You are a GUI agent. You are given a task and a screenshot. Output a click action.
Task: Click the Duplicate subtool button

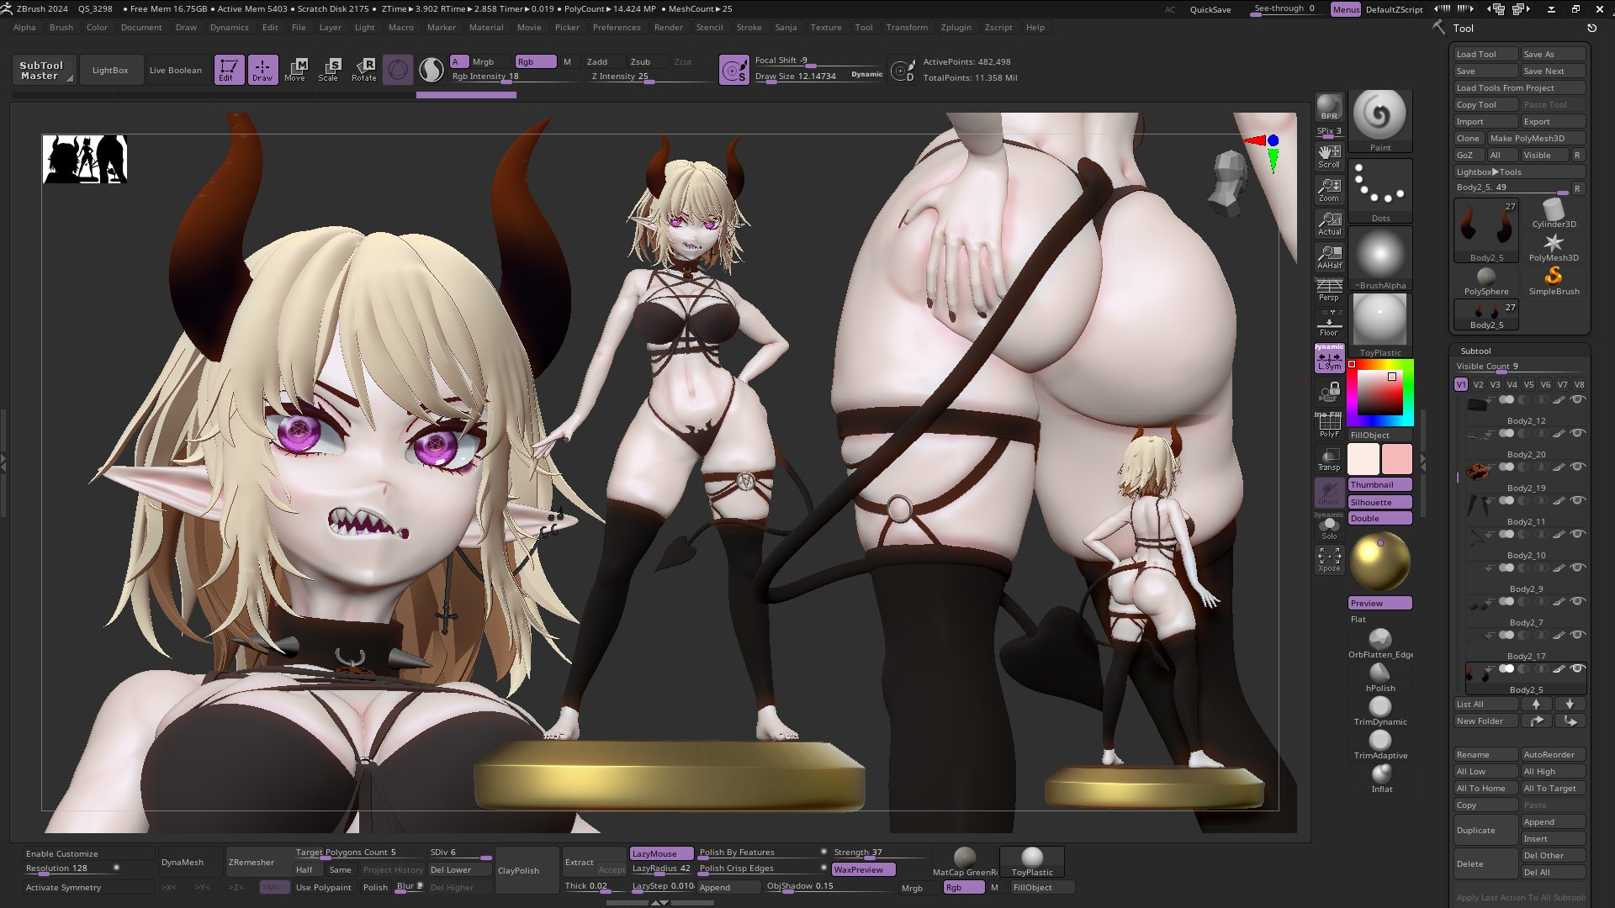pyautogui.click(x=1485, y=830)
